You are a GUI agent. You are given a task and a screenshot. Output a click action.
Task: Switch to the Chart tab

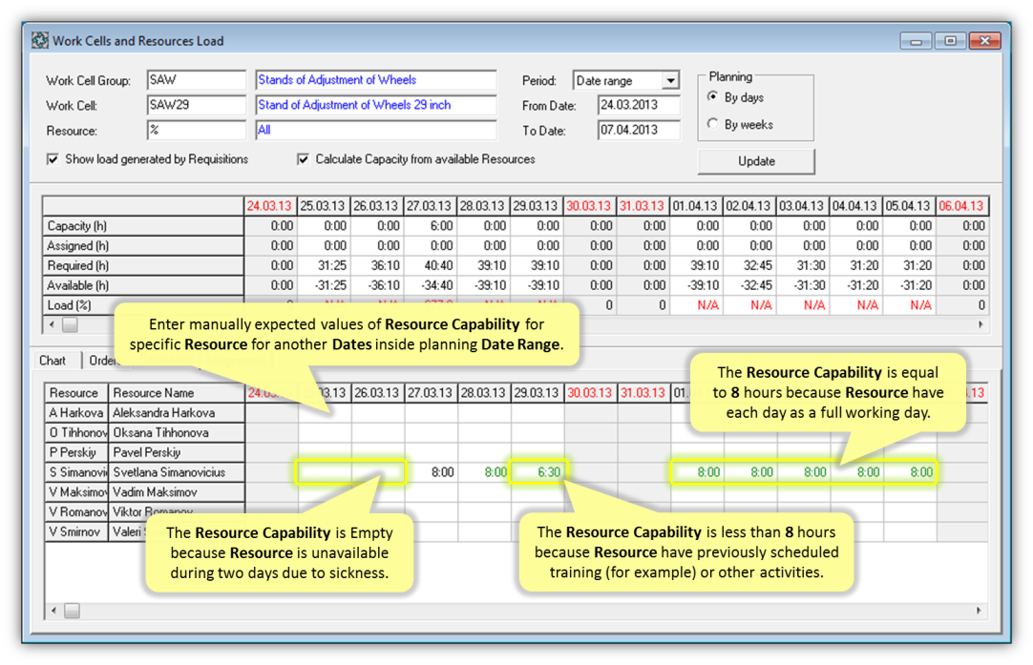(53, 360)
